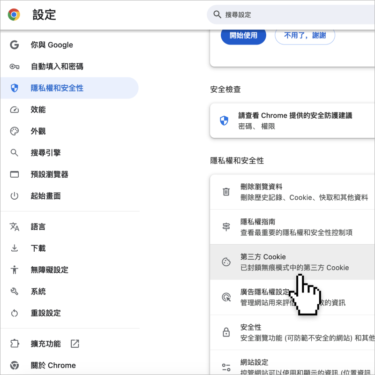The height and width of the screenshot is (375, 375).
Task: Select 隱私權和安全性 in the sidebar
Action: [69, 88]
